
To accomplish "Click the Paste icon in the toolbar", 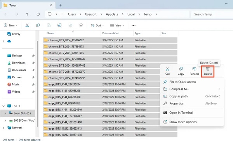I will (x=49, y=25).
